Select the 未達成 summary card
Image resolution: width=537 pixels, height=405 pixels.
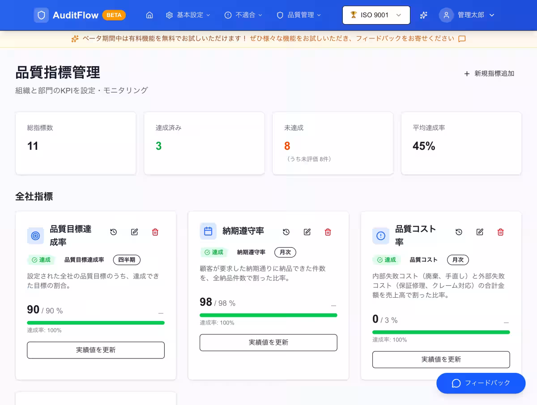point(332,143)
